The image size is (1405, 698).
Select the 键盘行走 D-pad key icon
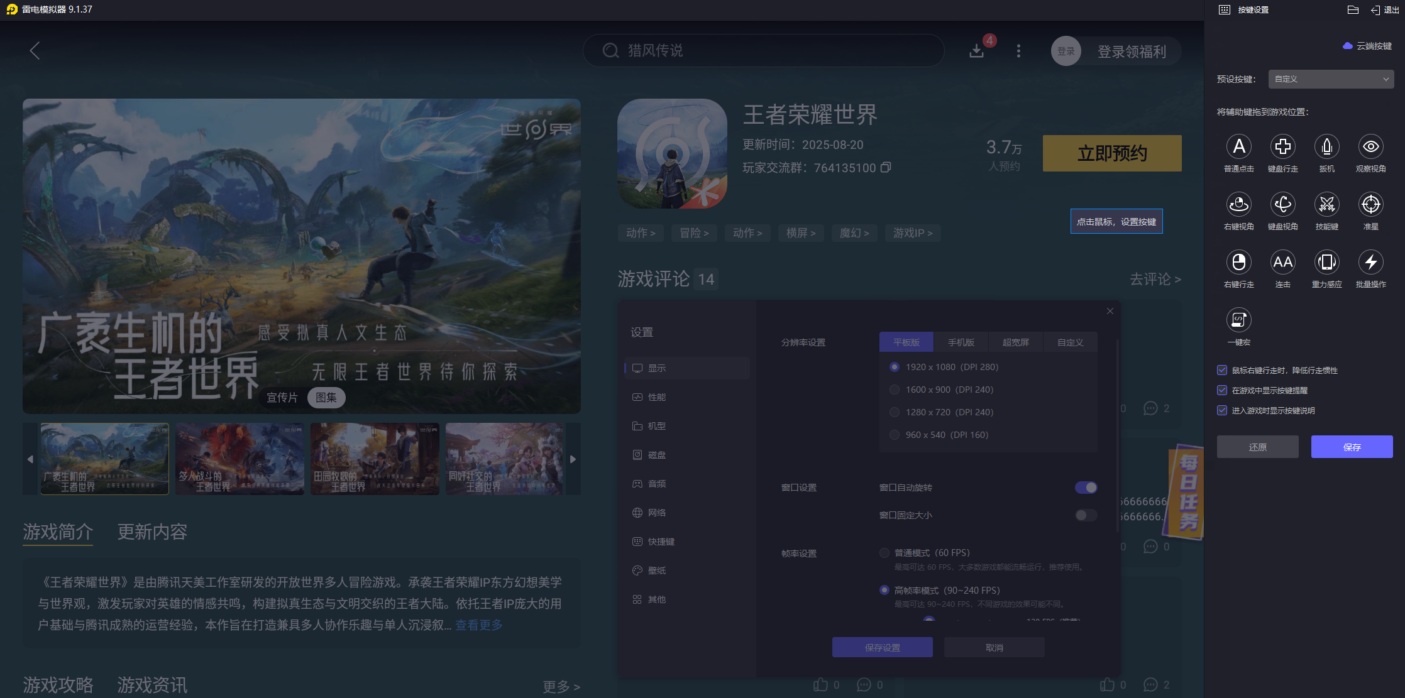coord(1282,146)
